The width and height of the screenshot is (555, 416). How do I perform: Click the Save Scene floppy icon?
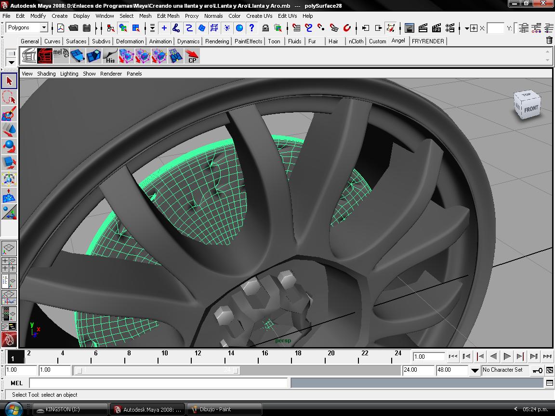tap(86, 28)
